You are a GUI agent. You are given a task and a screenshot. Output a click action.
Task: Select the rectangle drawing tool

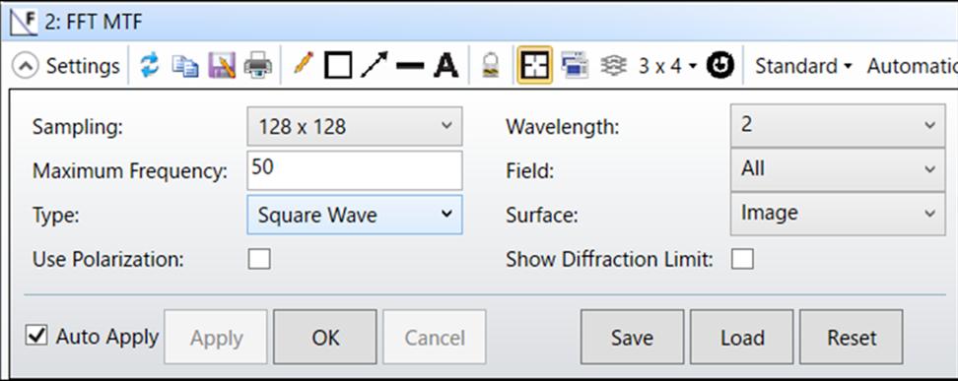pyautogui.click(x=338, y=65)
